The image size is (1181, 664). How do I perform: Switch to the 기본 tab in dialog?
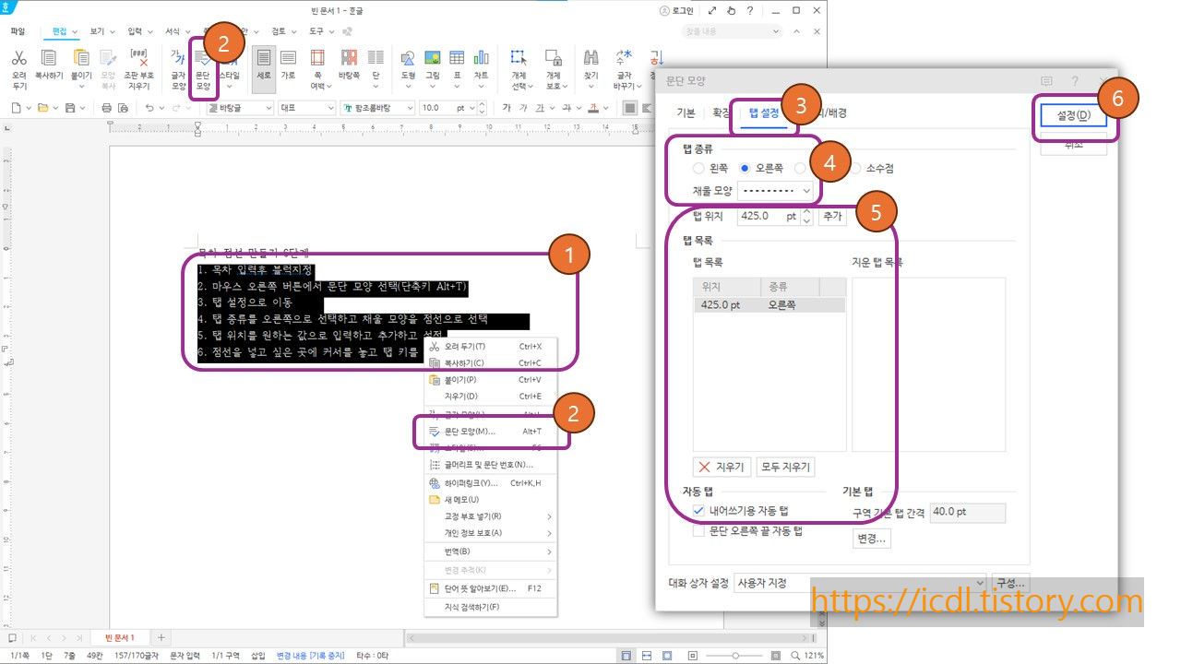coord(686,113)
